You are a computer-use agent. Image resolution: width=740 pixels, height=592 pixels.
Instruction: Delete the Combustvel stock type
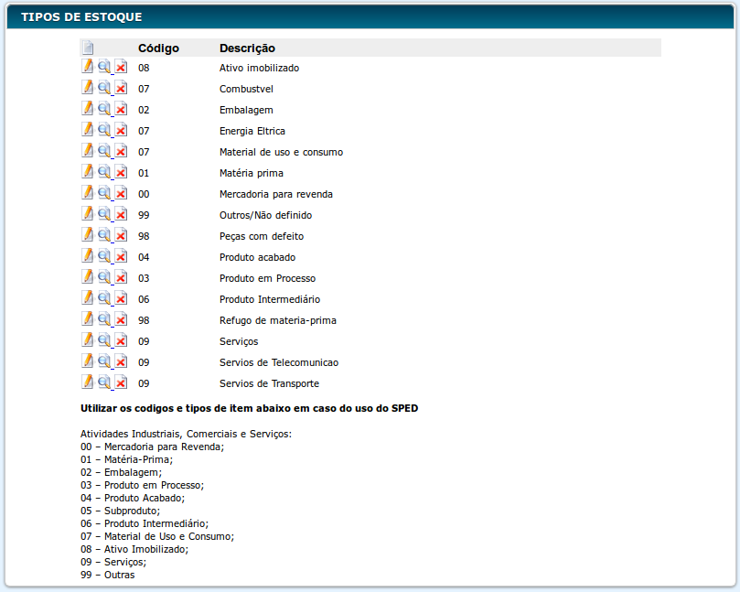121,89
